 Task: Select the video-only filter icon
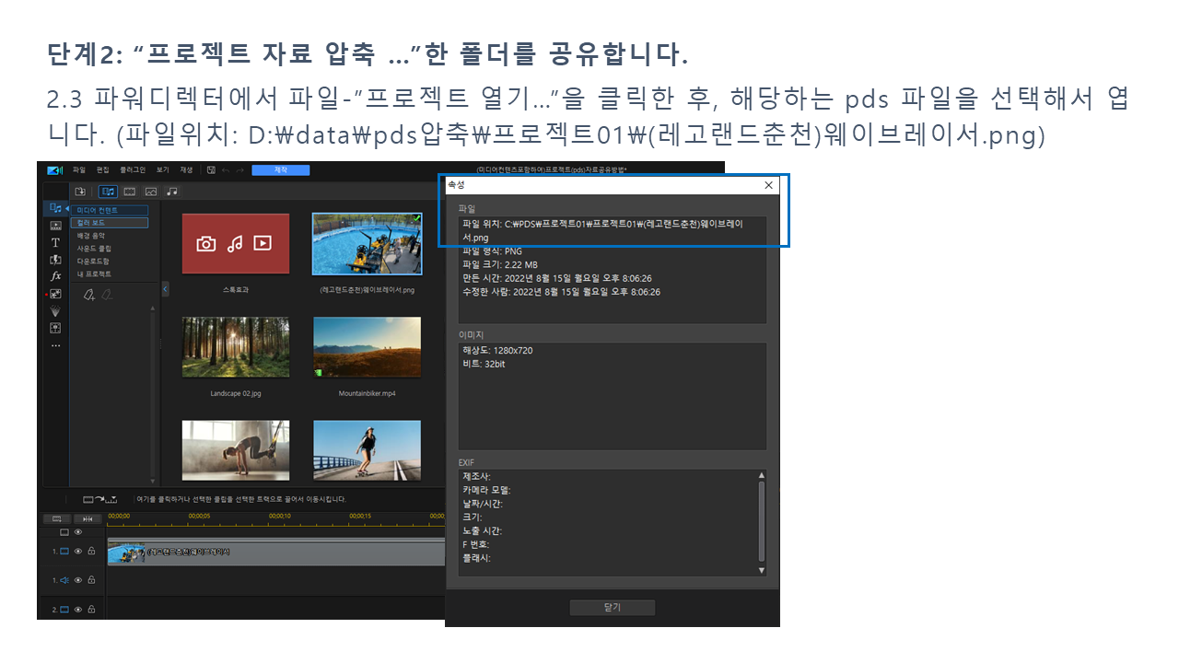pos(130,192)
